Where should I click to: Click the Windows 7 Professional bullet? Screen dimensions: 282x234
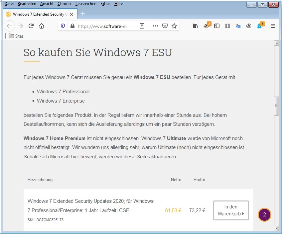pos(63,92)
